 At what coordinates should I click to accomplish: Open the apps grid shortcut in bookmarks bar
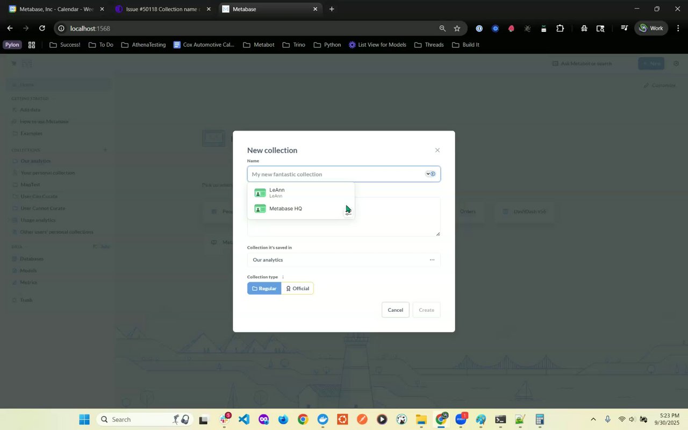pos(32,45)
